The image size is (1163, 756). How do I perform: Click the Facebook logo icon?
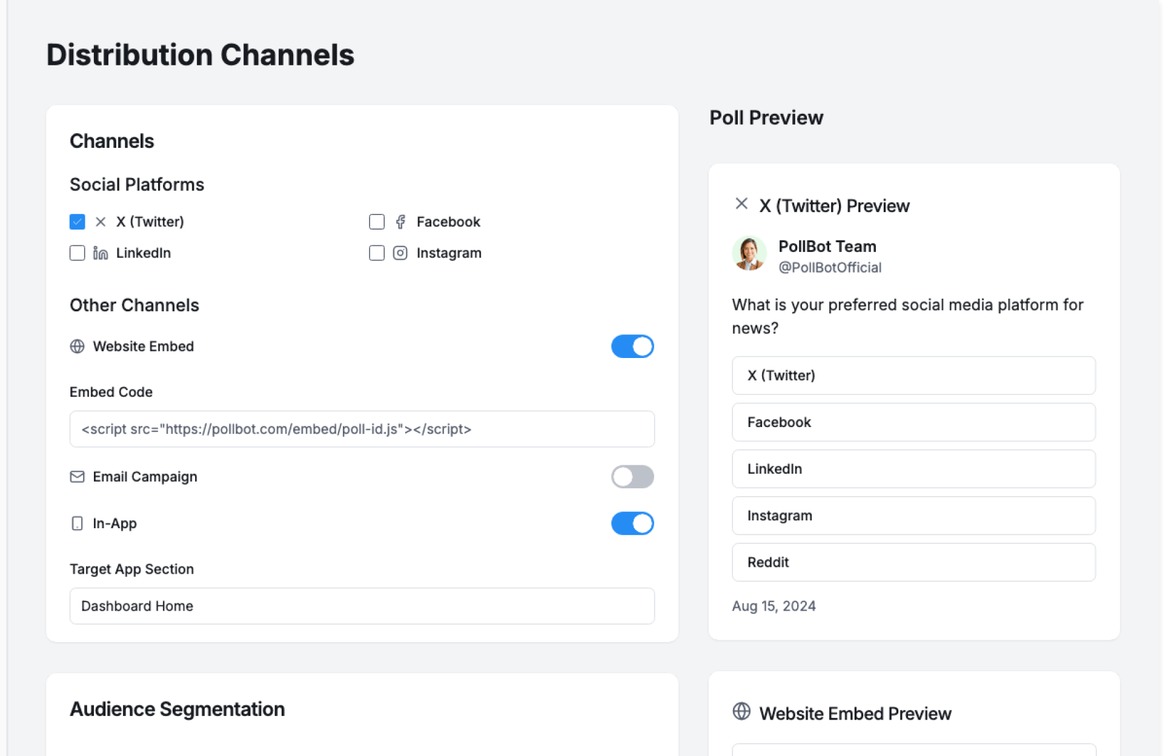point(400,222)
